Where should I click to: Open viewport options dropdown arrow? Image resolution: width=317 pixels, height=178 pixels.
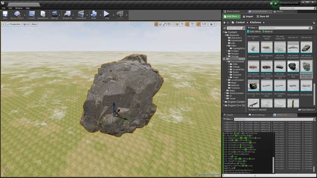tap(3, 24)
